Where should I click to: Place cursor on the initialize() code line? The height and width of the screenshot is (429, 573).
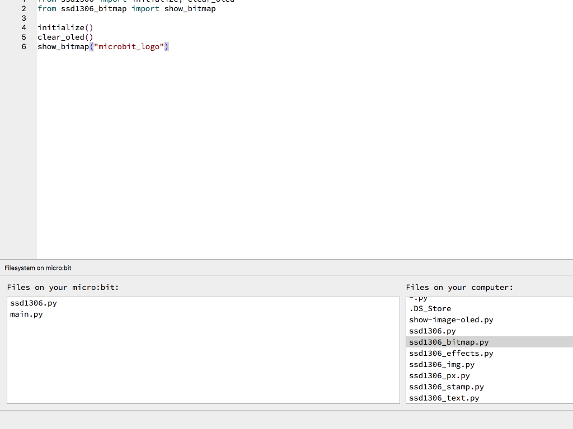pos(65,28)
